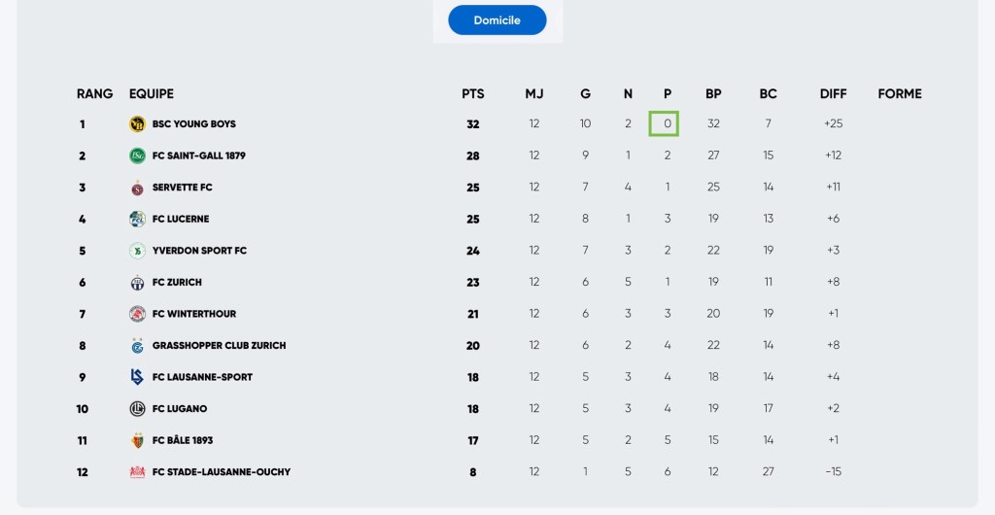Click the highlighted losses cell for Young Boys
This screenshot has height=515, width=995.
click(x=668, y=124)
